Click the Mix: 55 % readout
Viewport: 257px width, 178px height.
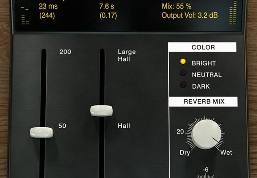(177, 7)
